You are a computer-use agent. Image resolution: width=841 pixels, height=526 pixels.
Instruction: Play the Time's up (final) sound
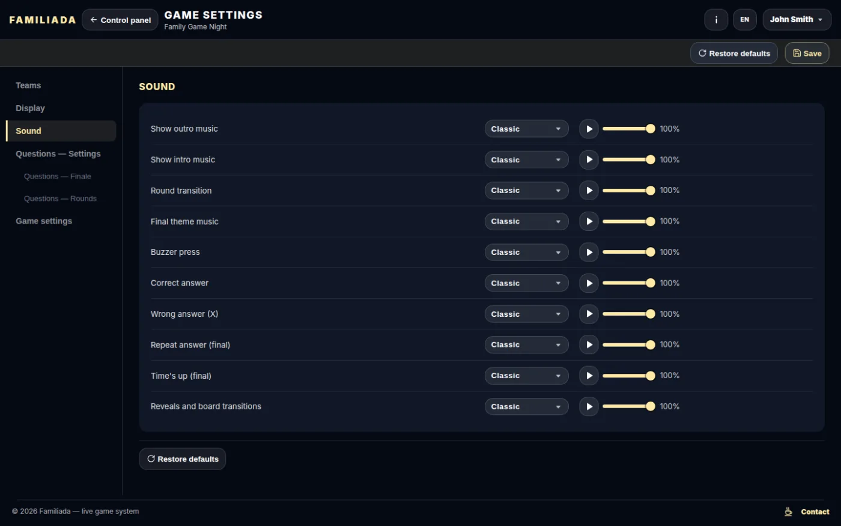589,376
